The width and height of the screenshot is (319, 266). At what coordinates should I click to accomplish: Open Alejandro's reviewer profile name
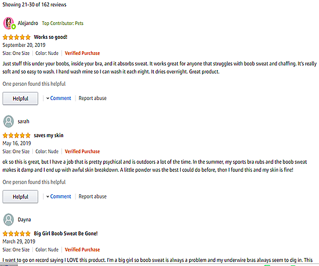coord(27,23)
